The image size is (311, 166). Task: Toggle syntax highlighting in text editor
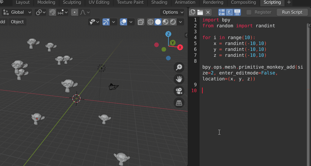click(237, 12)
